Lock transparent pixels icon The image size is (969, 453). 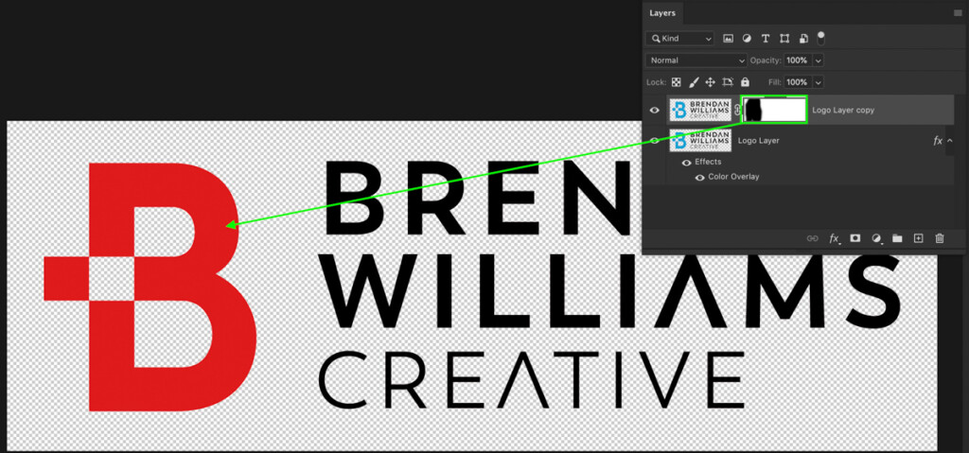pos(677,81)
